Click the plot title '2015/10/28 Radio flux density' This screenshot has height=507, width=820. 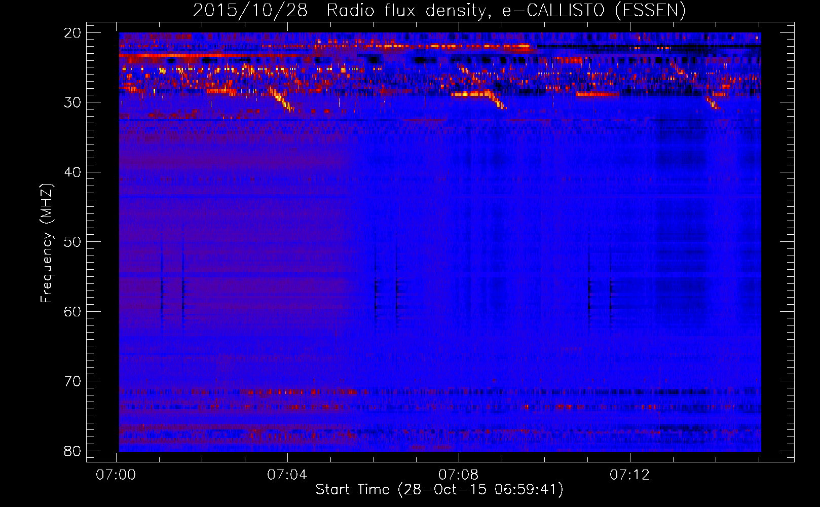tap(439, 10)
